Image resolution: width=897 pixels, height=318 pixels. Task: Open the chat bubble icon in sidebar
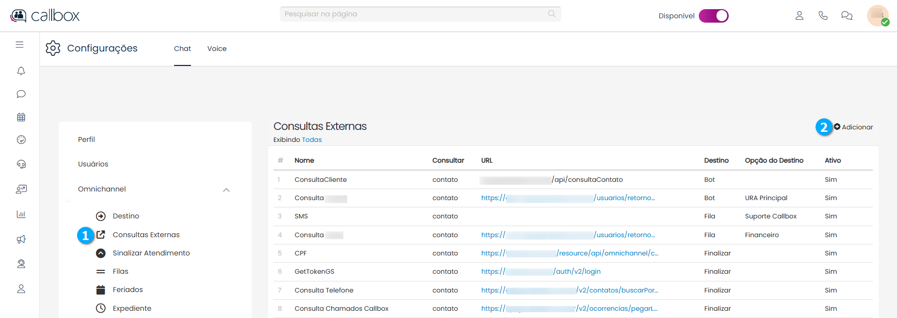21,94
